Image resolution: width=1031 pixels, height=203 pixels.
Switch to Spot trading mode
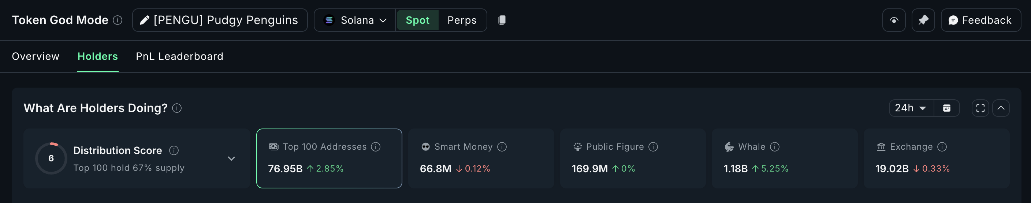pos(417,20)
